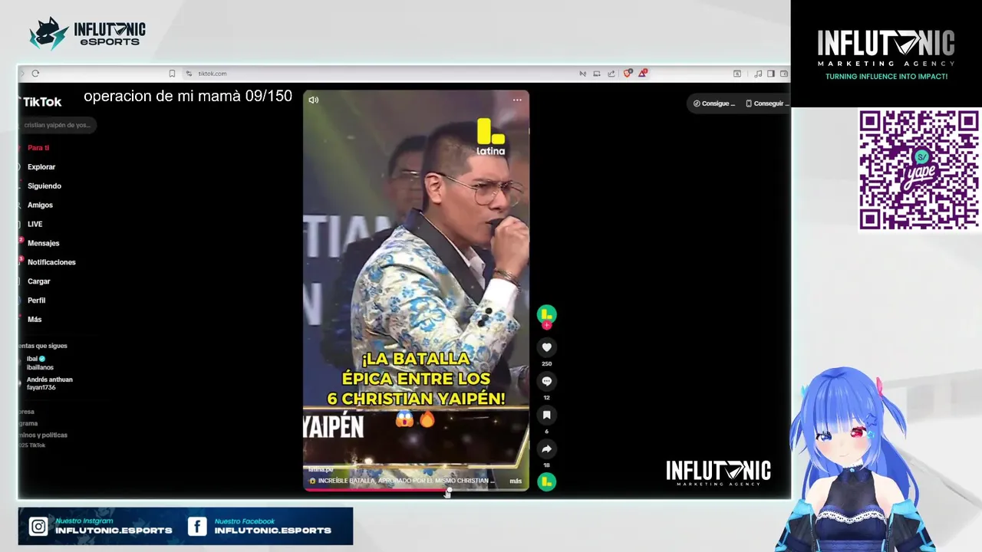Toggle the browser sidebar panel icon

pyautogui.click(x=771, y=74)
